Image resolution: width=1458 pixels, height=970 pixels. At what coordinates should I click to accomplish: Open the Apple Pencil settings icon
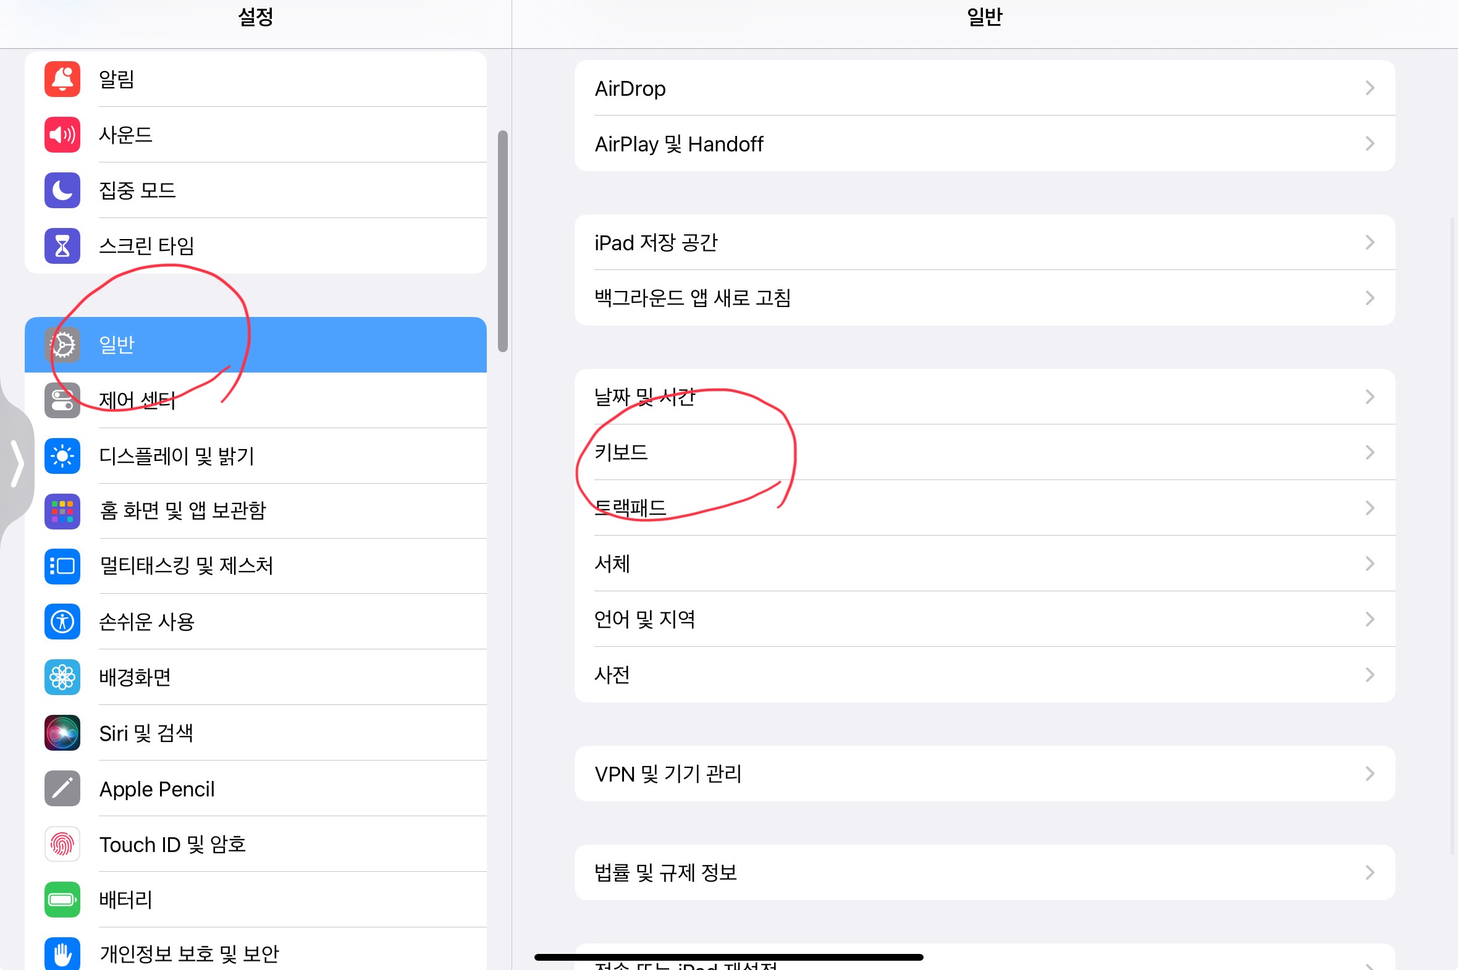62,789
